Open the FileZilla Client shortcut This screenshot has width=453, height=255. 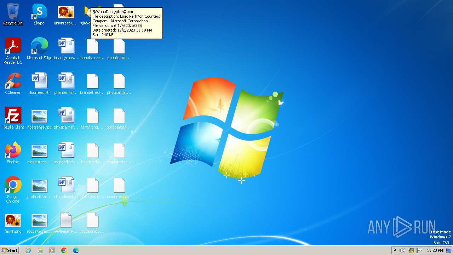(13, 118)
